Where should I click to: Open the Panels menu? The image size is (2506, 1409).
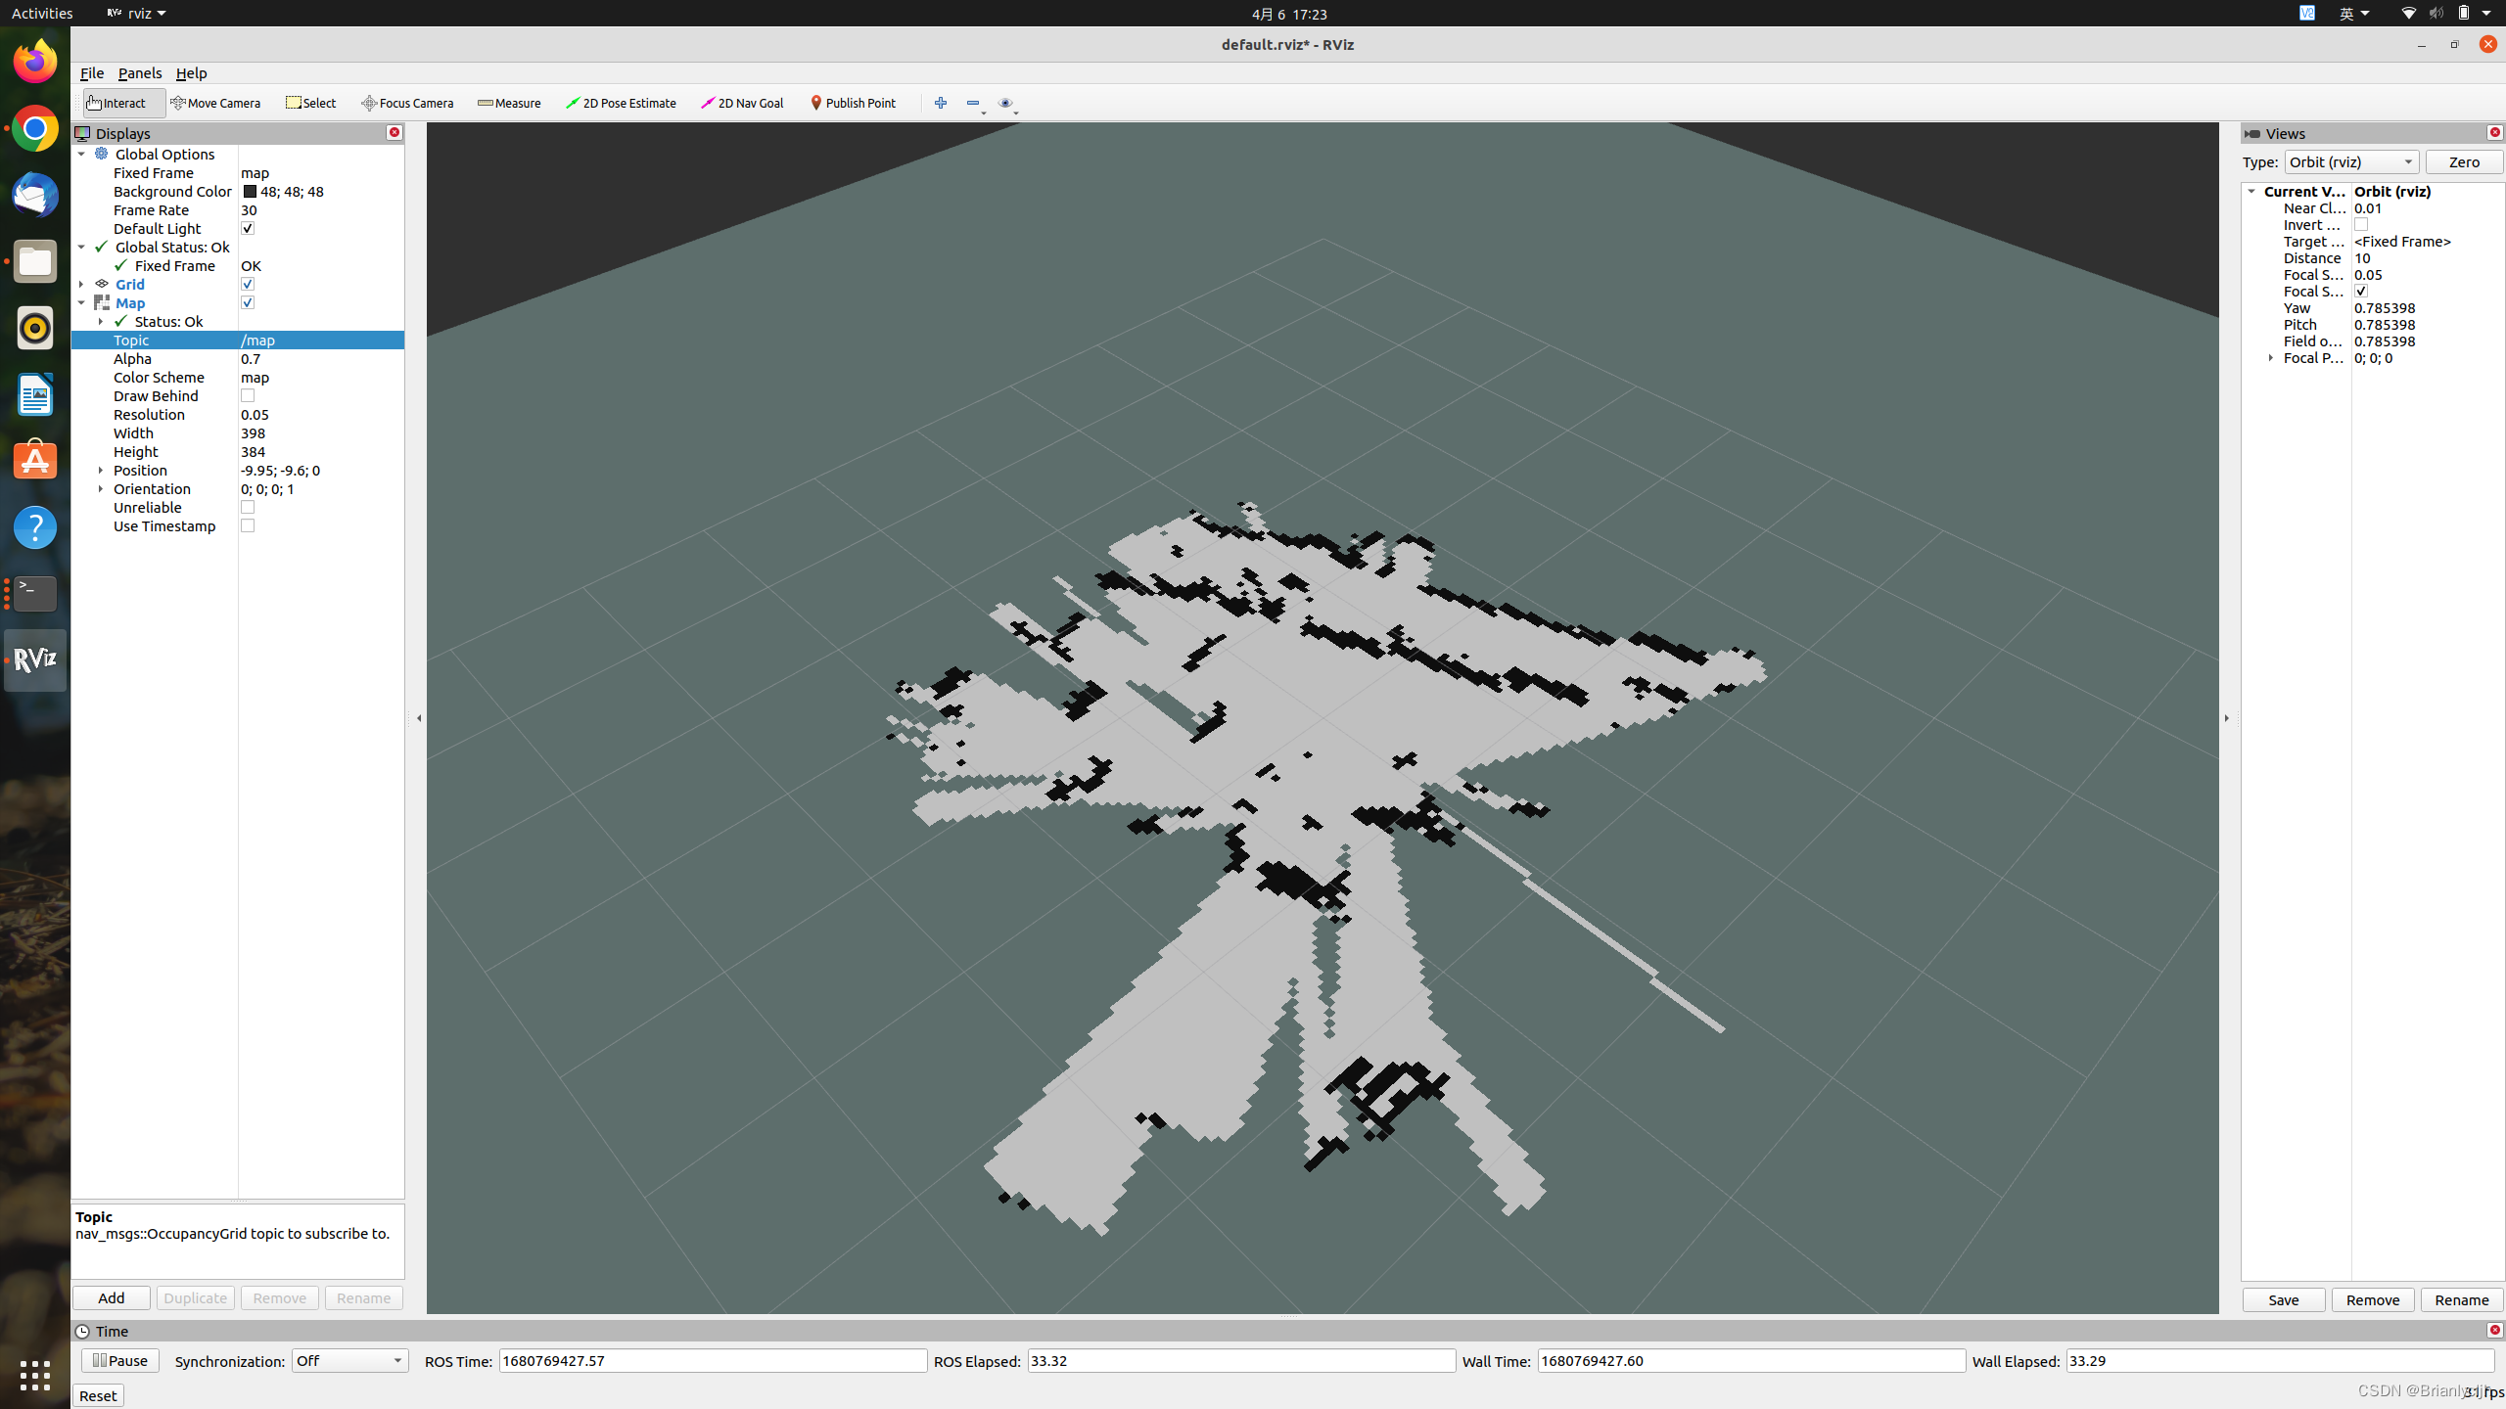139,73
